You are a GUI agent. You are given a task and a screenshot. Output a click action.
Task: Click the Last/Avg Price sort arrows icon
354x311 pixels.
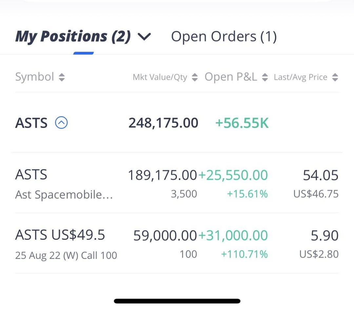coord(335,77)
